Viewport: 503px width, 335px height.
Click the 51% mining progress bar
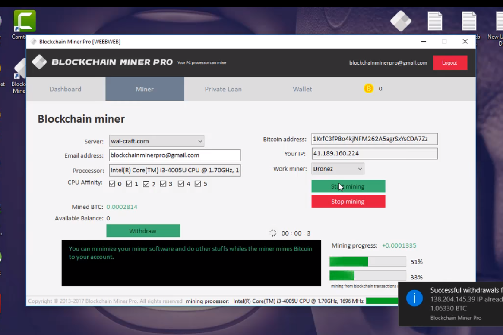367,261
